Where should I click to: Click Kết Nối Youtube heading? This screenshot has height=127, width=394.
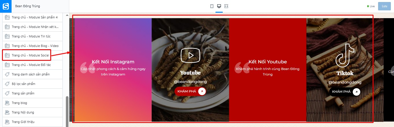(267, 62)
